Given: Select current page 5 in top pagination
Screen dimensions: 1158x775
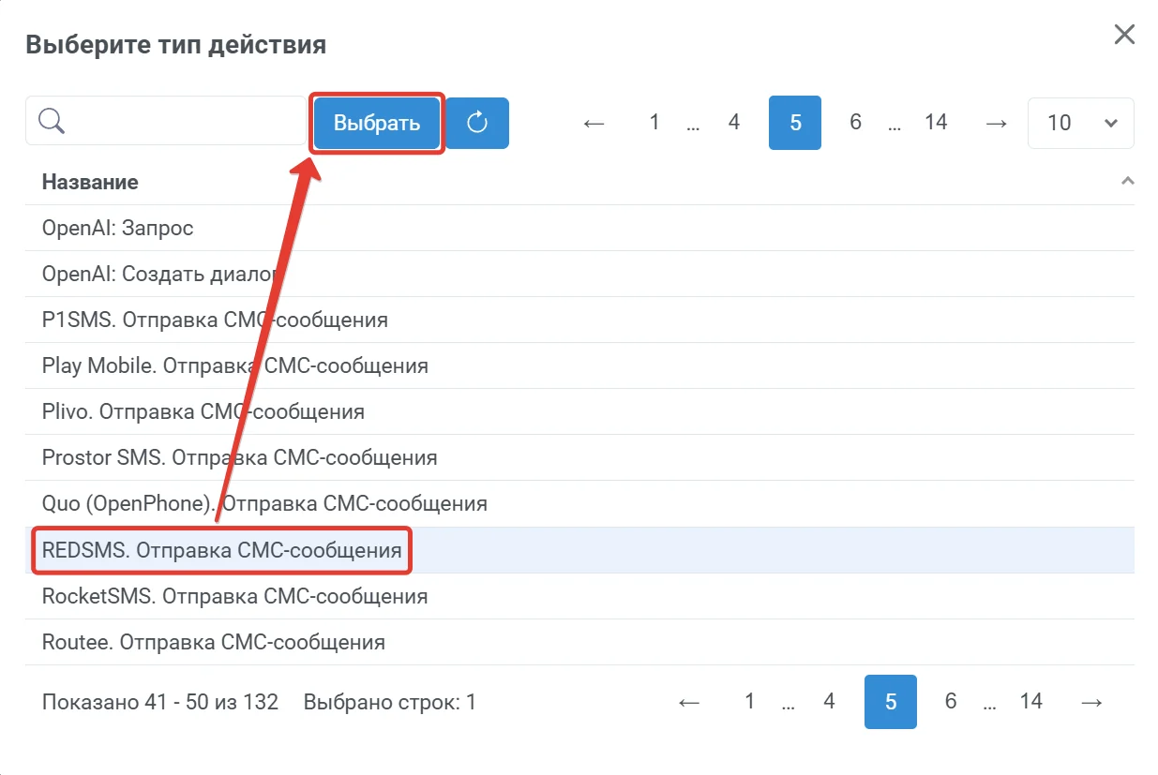Looking at the screenshot, I should tap(795, 123).
